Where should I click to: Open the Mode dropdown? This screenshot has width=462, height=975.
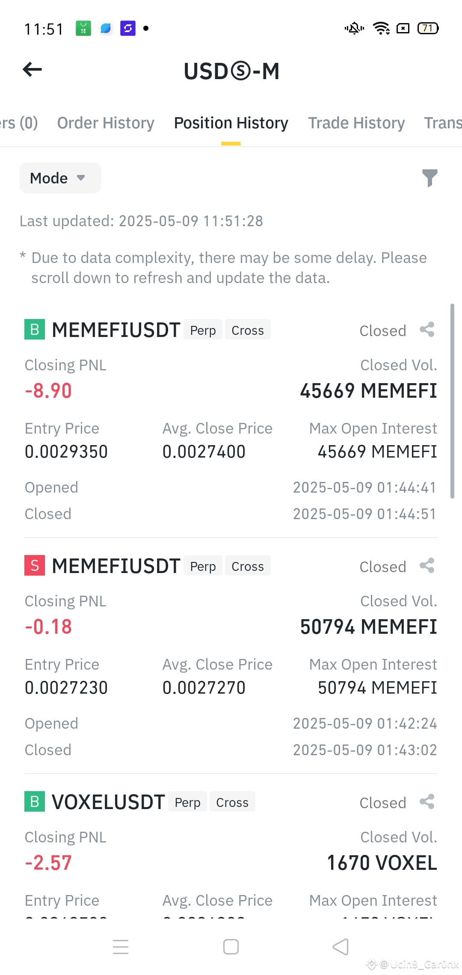(60, 178)
